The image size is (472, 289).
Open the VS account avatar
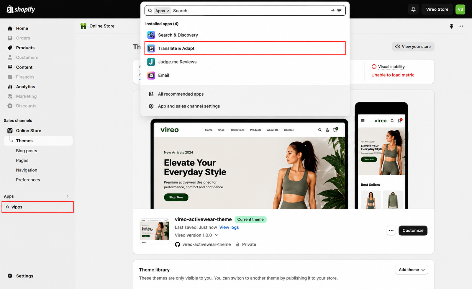click(x=460, y=9)
